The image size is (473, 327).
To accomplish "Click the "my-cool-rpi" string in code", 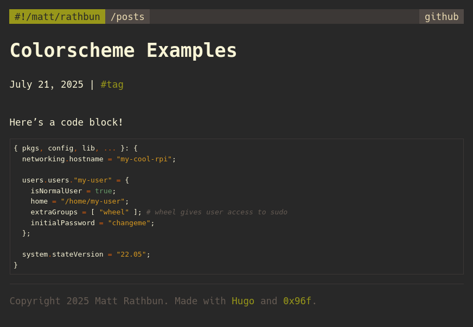I will pos(144,159).
